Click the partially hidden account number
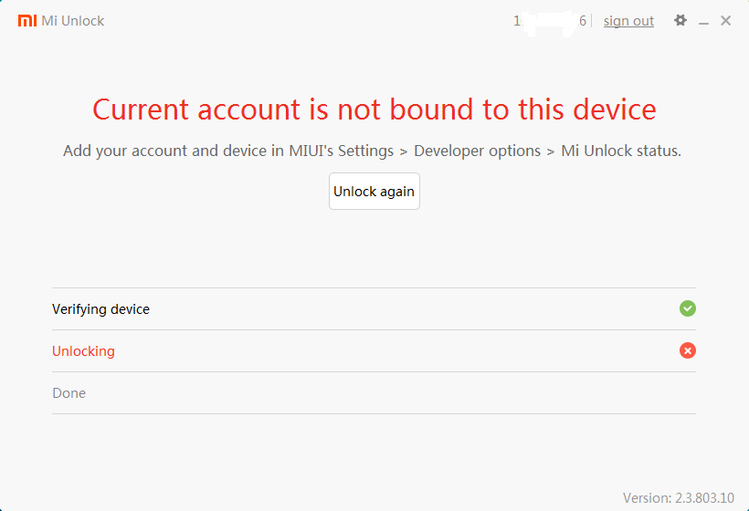 point(549,21)
